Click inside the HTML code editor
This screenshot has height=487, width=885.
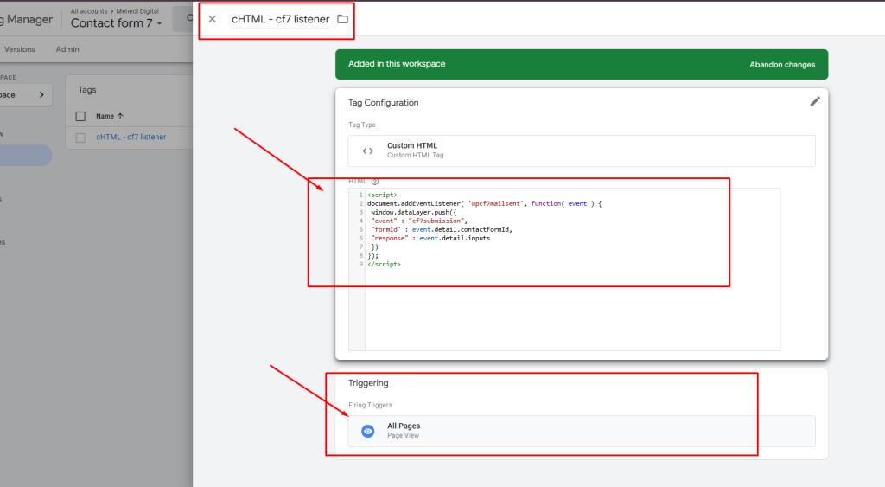click(564, 270)
